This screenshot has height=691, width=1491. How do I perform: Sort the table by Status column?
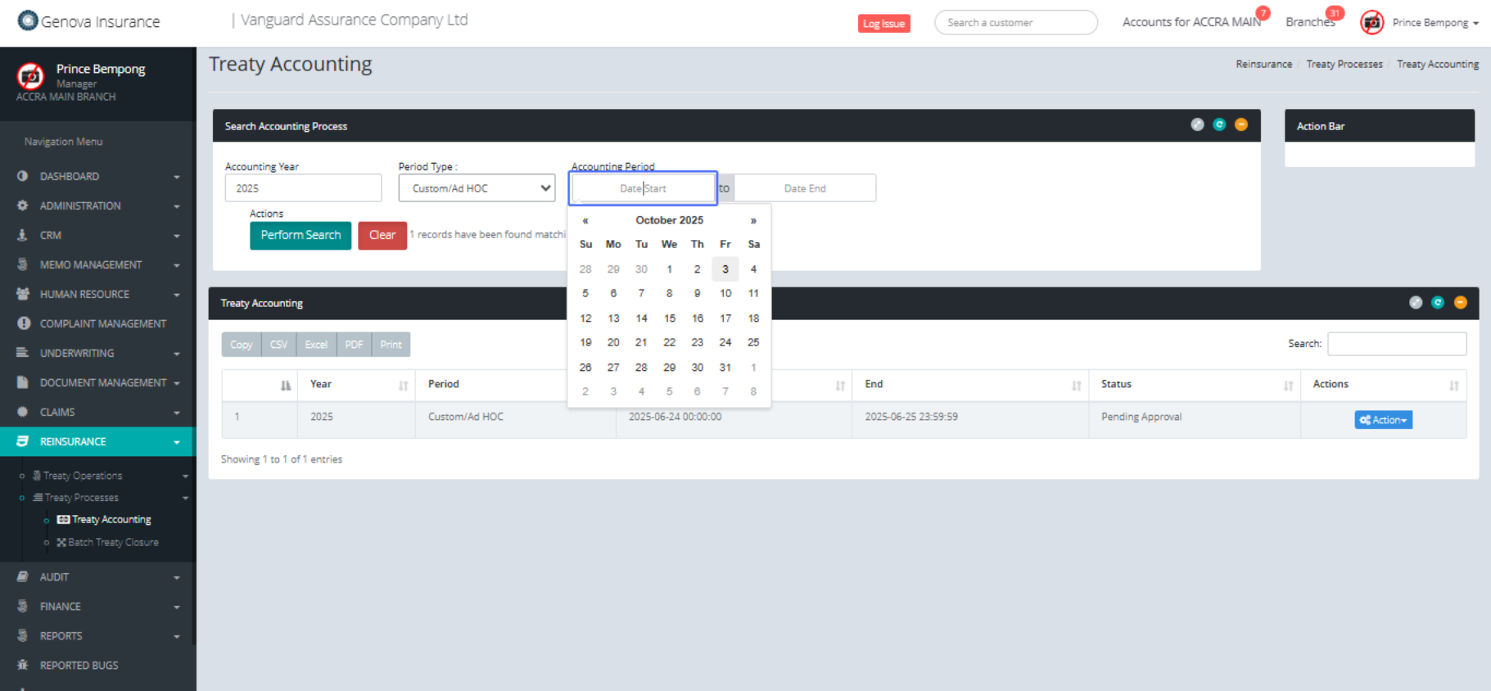1194,385
